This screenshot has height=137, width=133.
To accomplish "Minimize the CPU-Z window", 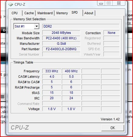I will coord(101,3).
